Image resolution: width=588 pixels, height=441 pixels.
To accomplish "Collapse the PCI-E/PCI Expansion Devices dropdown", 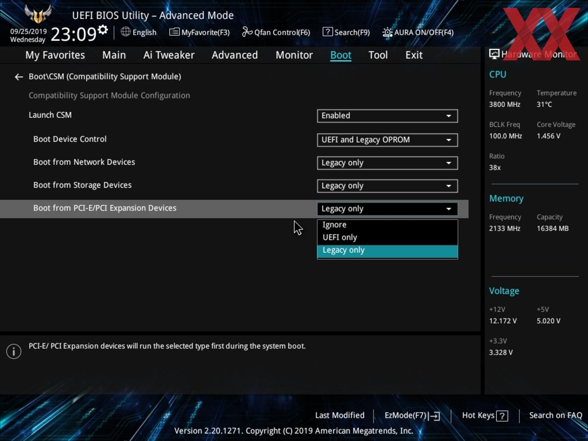I will click(x=387, y=209).
